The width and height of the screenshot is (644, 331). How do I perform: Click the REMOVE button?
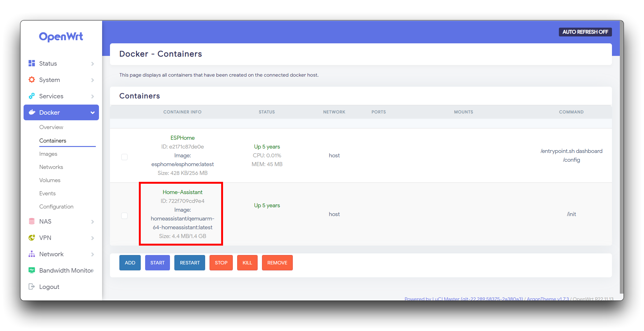(x=277, y=263)
